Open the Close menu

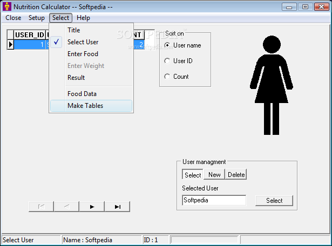pos(13,18)
